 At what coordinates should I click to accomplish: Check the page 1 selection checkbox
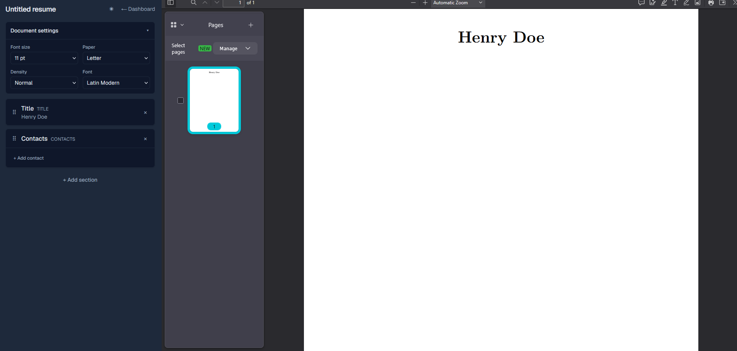pyautogui.click(x=181, y=101)
